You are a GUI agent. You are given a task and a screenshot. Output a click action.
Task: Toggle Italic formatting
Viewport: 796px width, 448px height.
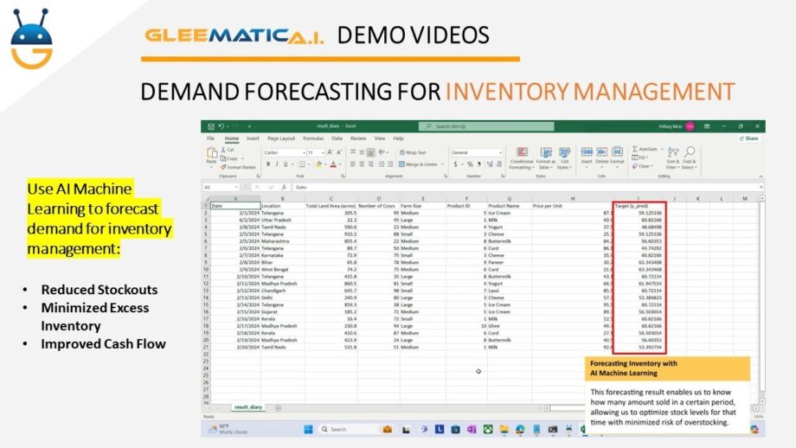click(x=277, y=164)
